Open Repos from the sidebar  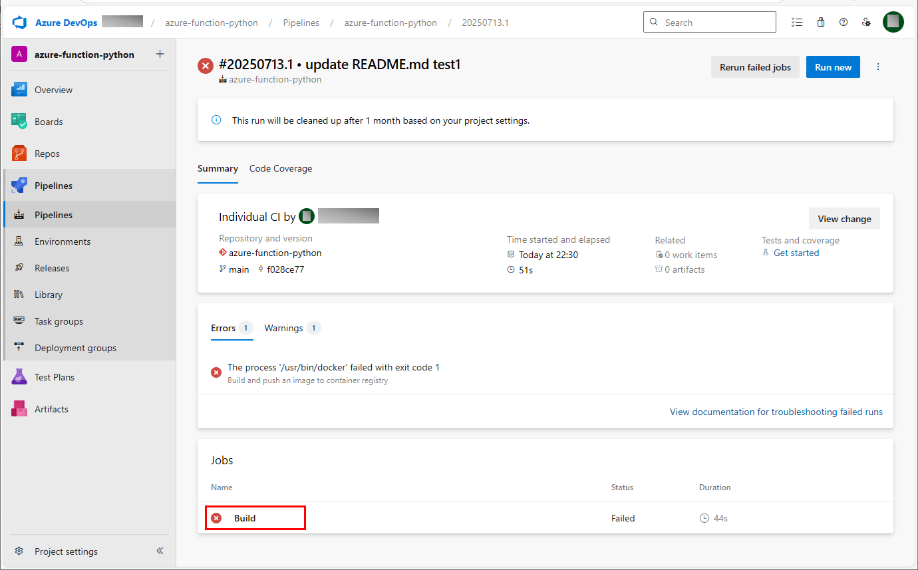(x=89, y=154)
